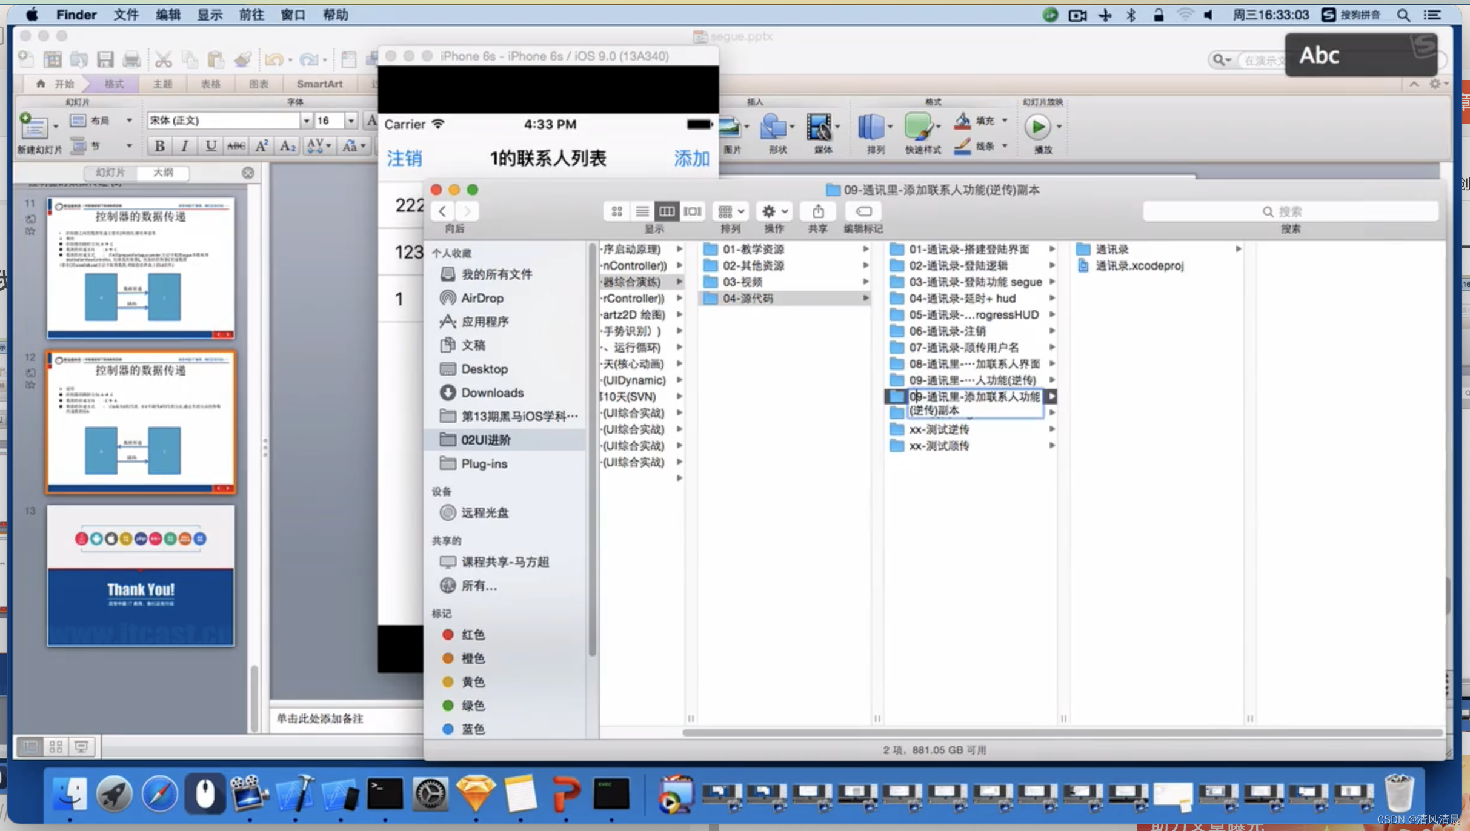This screenshot has height=831, width=1470.
Task: Expand xx-测试顺传 folder arrow
Action: pyautogui.click(x=1052, y=445)
